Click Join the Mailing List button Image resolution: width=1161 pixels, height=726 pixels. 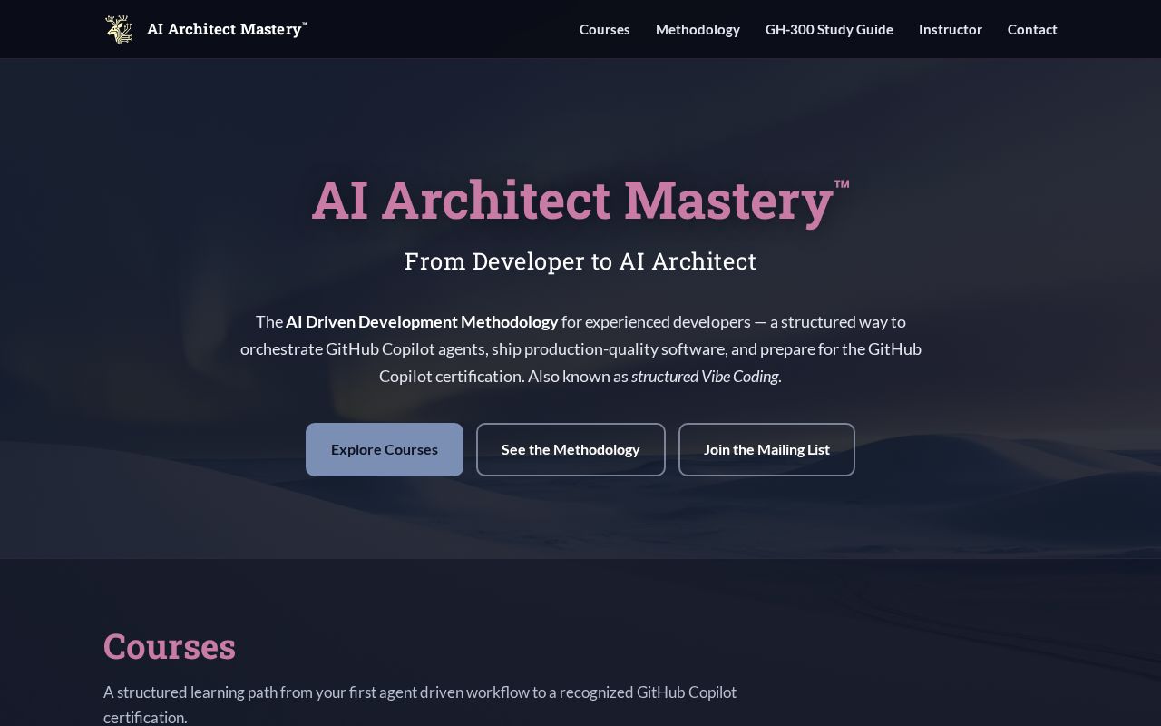coord(766,449)
